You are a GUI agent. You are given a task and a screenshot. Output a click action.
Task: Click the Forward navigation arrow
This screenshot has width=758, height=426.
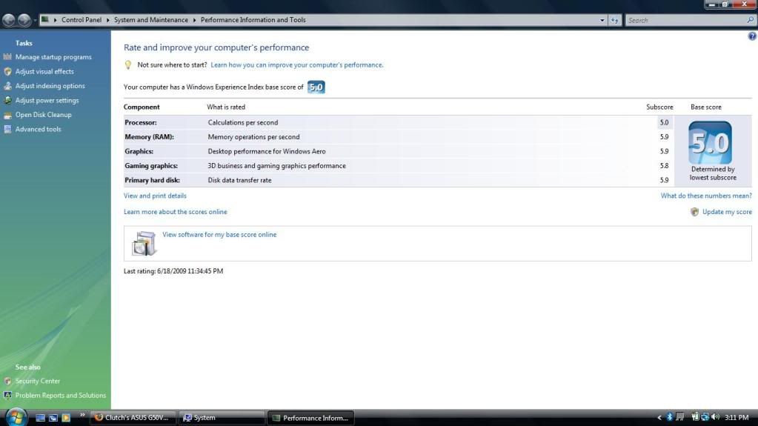[24, 20]
